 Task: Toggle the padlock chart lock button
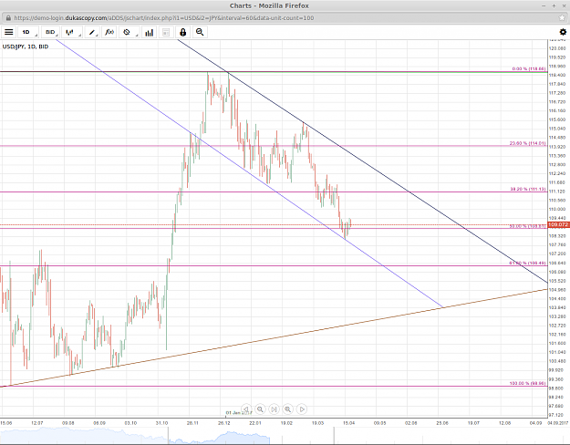pyautogui.click(x=182, y=32)
